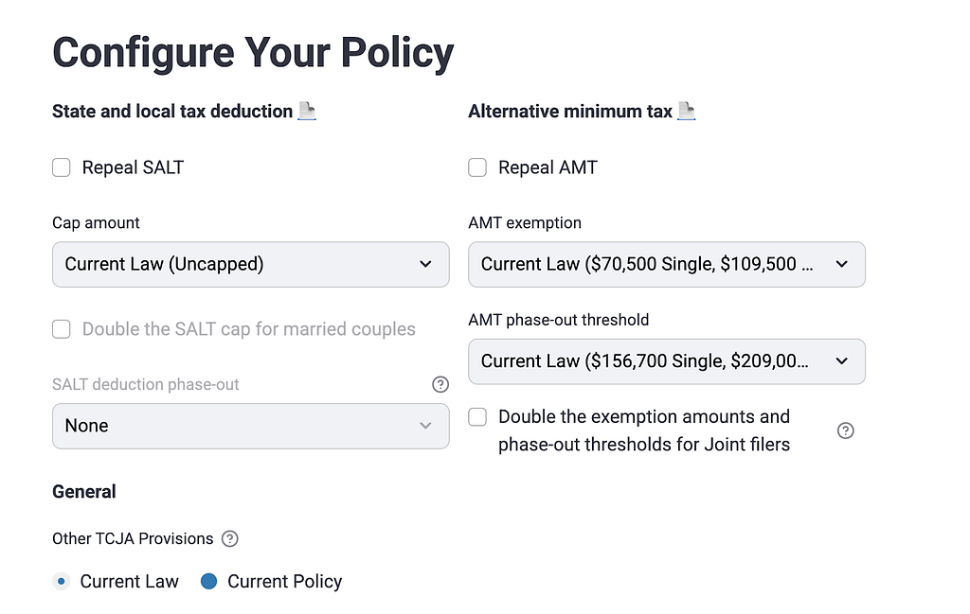Enable the Repeal AMT checkbox
Image resolution: width=970 pixels, height=614 pixels.
coord(477,167)
